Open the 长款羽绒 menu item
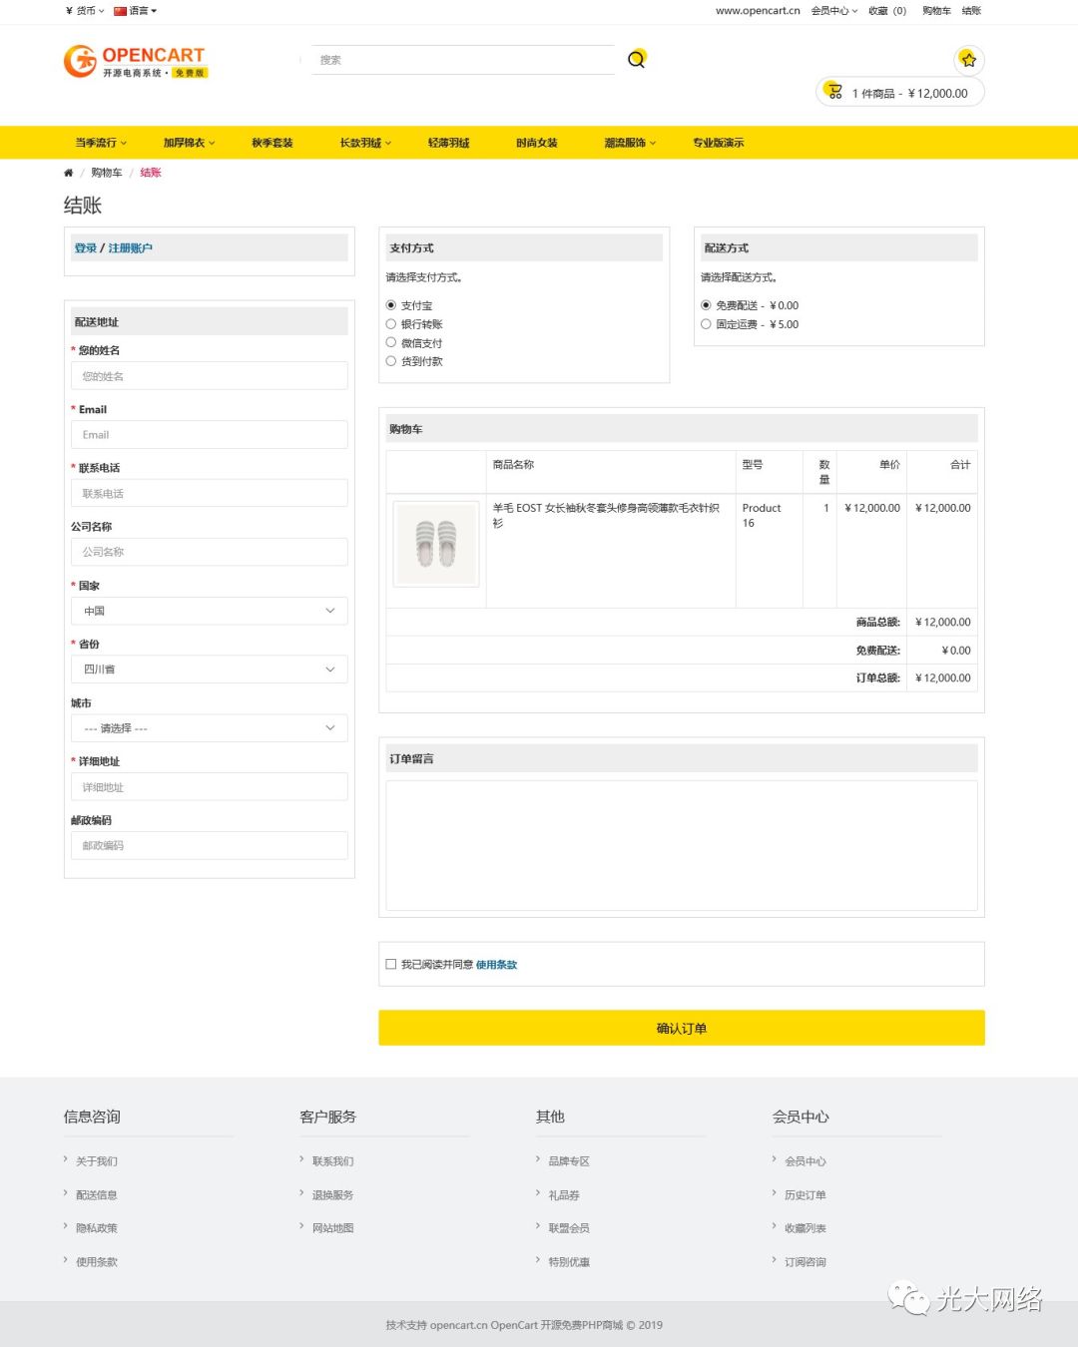Screen dimensions: 1078x1347 click(364, 143)
